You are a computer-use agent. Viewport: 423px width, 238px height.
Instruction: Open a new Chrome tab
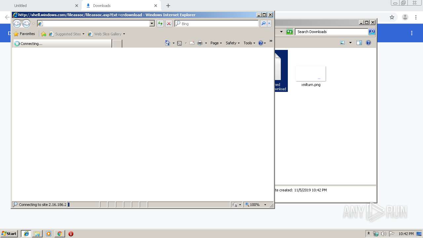pyautogui.click(x=168, y=6)
